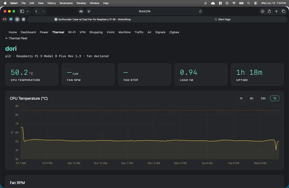Open the Develop menu
Image resolution: width=289 pixels, height=188 pixels.
click(81, 3)
